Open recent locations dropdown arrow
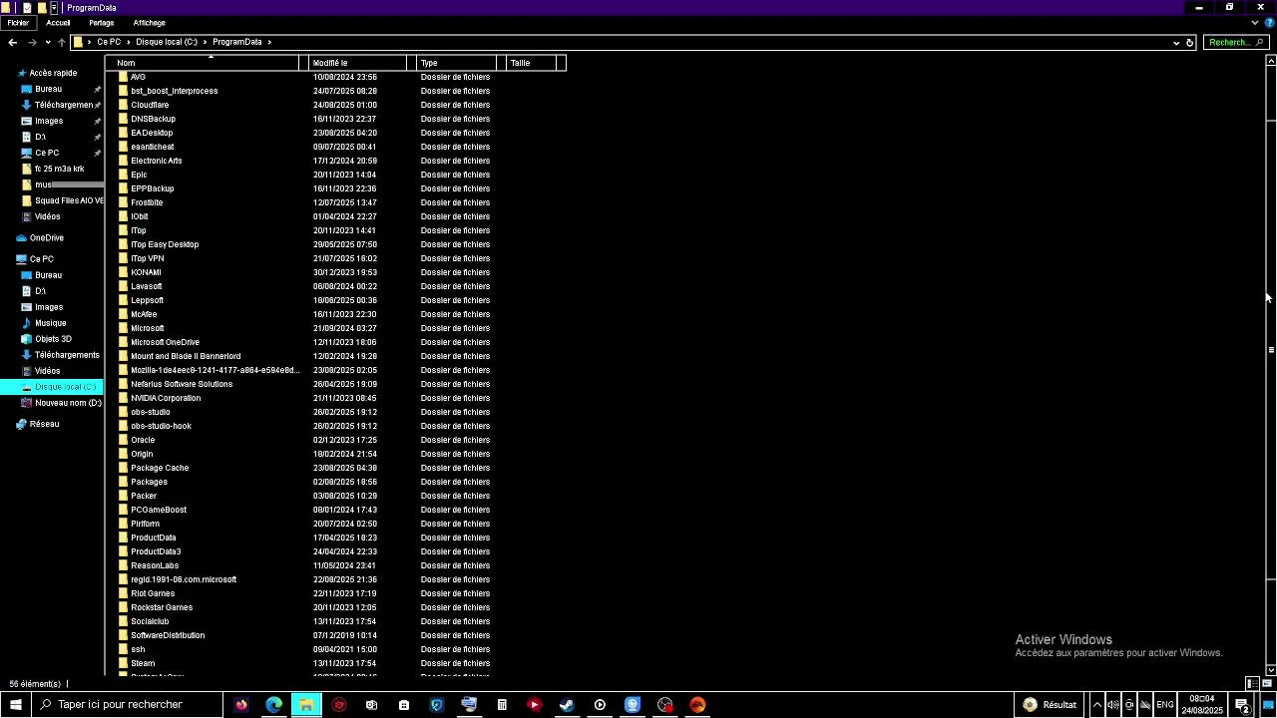The image size is (1277, 718). (x=48, y=42)
